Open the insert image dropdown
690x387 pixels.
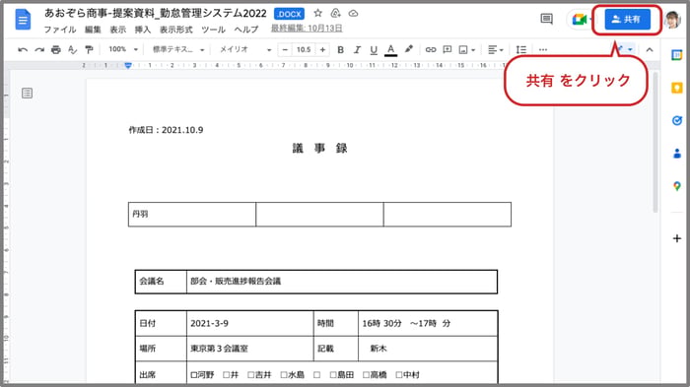point(467,49)
